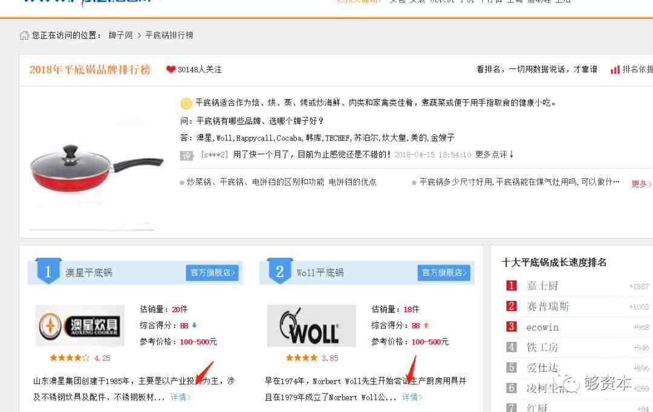Click the red heart follow icon

coord(171,69)
